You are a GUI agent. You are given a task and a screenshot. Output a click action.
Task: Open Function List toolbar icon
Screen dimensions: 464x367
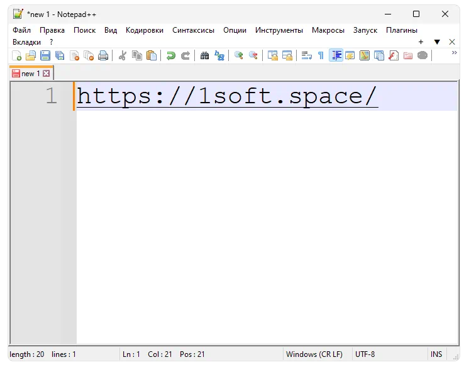coord(394,55)
